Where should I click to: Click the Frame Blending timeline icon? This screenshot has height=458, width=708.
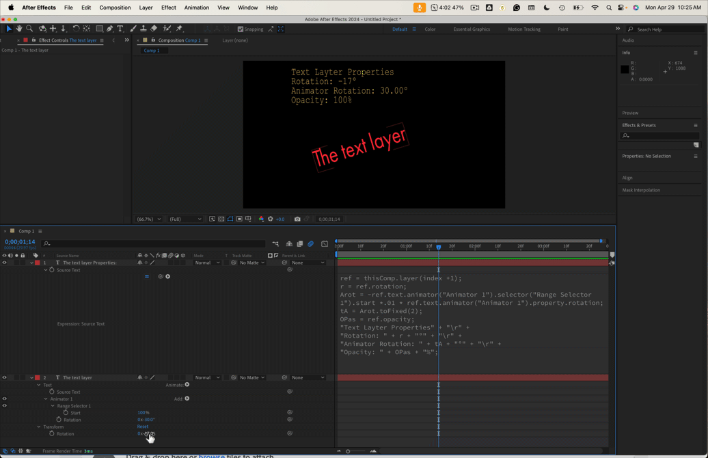click(300, 244)
